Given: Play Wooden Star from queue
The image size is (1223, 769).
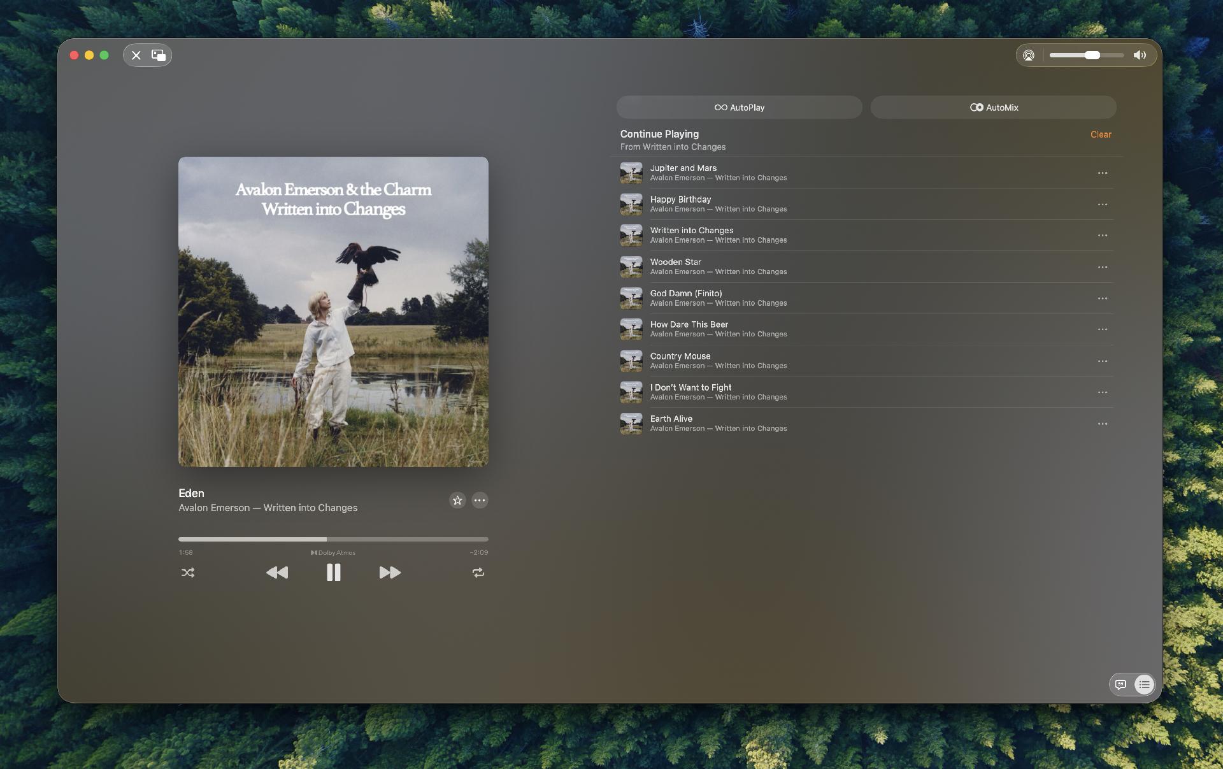Looking at the screenshot, I should pyautogui.click(x=866, y=267).
